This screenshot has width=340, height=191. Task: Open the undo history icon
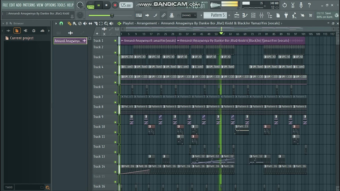284,5
